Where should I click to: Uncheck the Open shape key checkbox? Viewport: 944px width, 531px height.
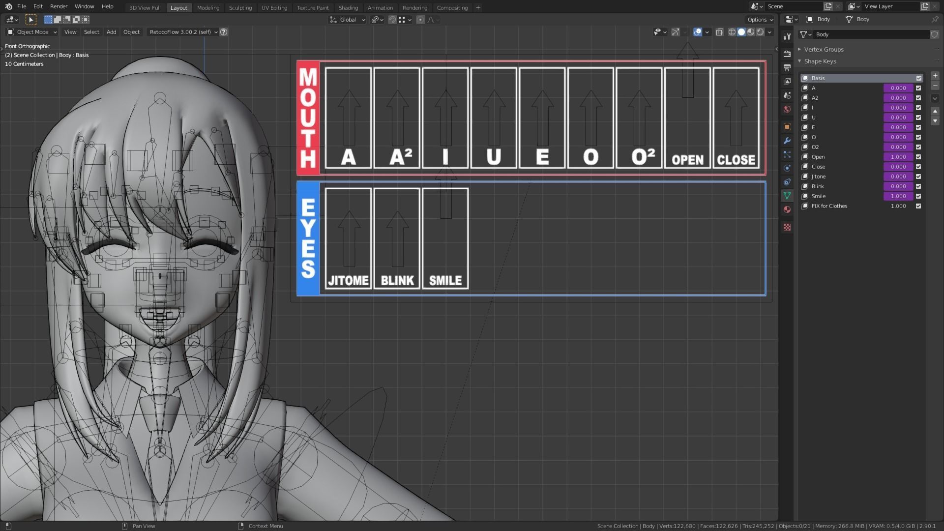[x=918, y=157]
